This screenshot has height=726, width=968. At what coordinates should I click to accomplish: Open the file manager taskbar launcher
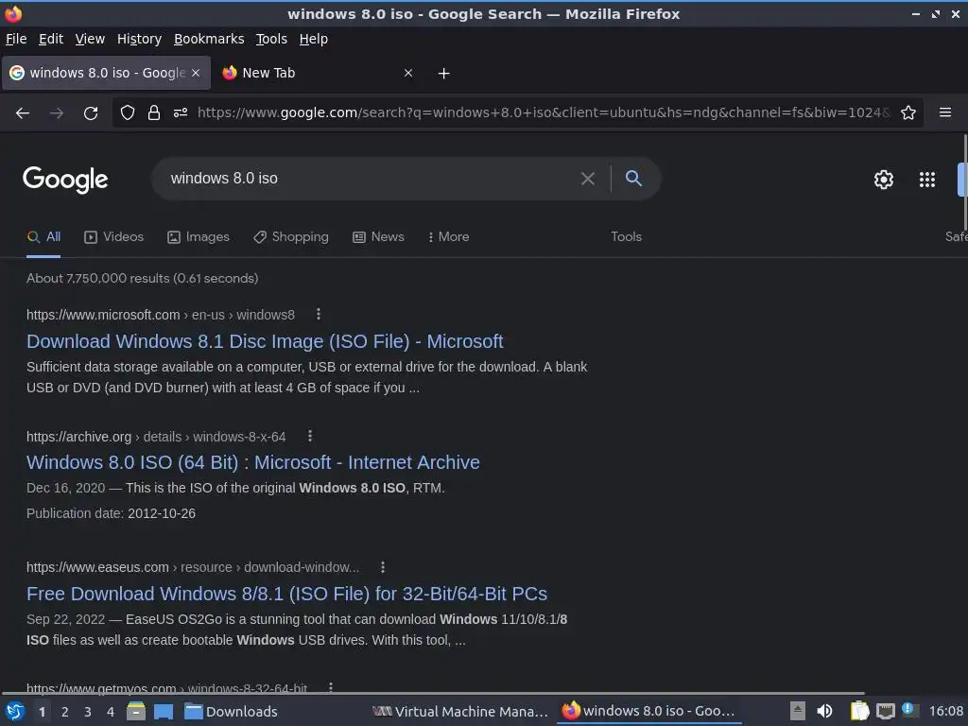(136, 711)
